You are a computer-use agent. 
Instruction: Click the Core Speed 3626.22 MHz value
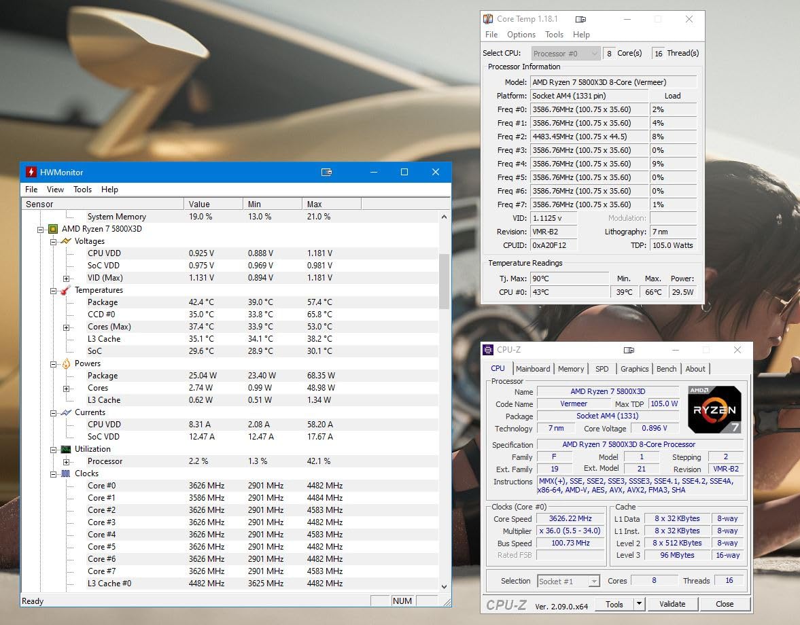point(570,518)
